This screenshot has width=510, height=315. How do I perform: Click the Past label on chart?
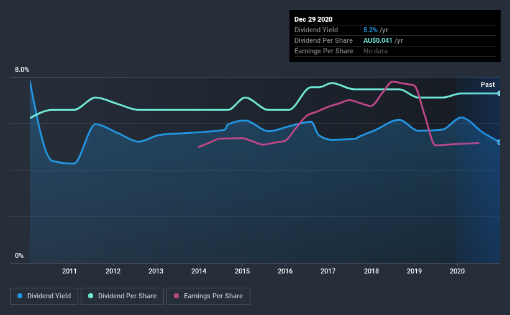tap(488, 84)
